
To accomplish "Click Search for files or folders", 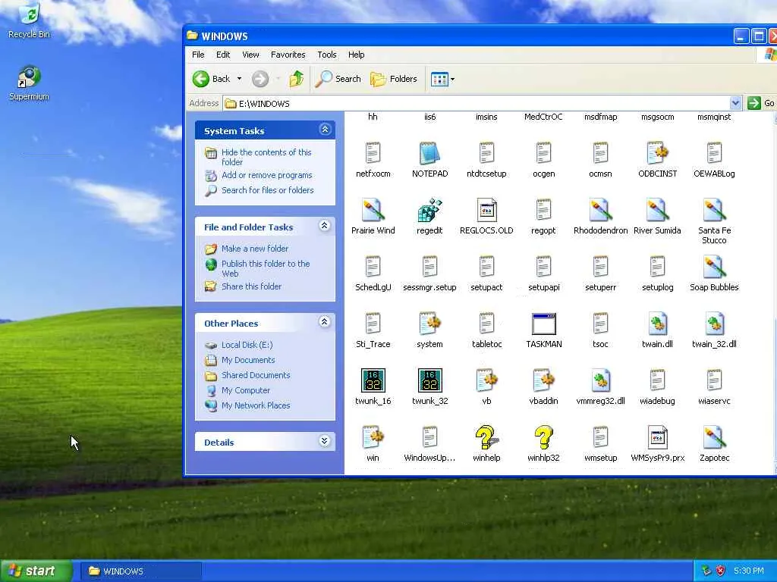I will 268,190.
